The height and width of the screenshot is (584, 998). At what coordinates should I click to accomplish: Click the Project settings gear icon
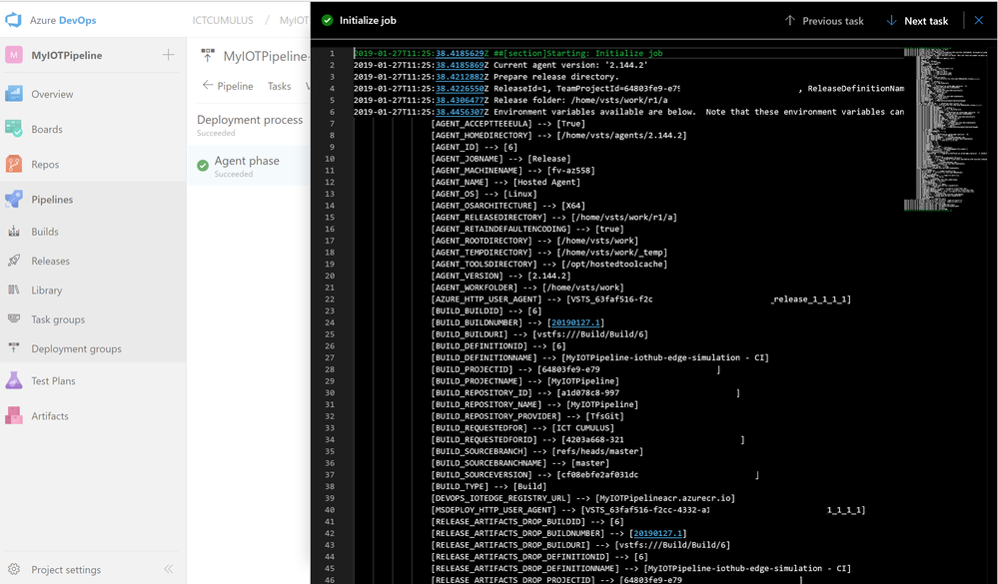pyautogui.click(x=14, y=569)
